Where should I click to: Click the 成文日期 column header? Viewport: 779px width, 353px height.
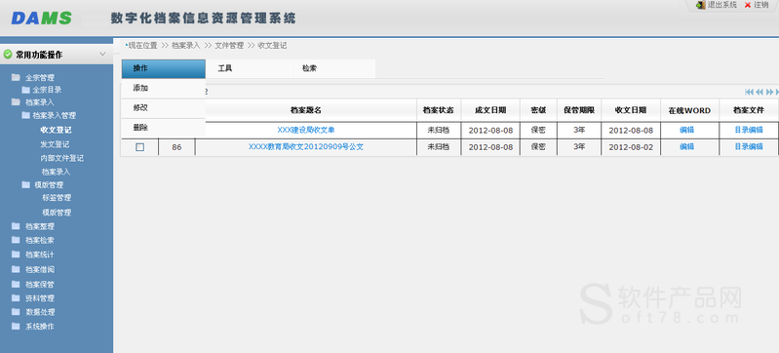[x=490, y=110]
